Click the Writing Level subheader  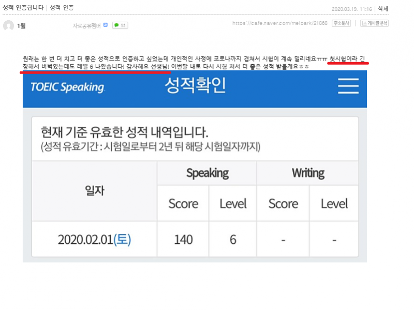point(334,203)
